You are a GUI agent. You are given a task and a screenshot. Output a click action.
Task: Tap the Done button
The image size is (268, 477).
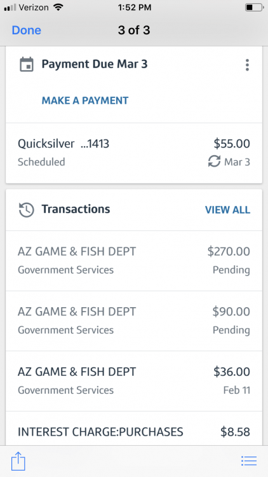coord(27,31)
